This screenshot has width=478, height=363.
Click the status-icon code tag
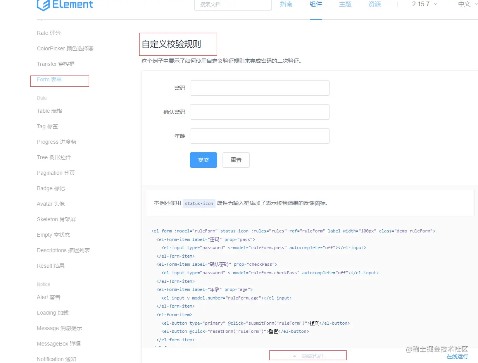(199, 203)
